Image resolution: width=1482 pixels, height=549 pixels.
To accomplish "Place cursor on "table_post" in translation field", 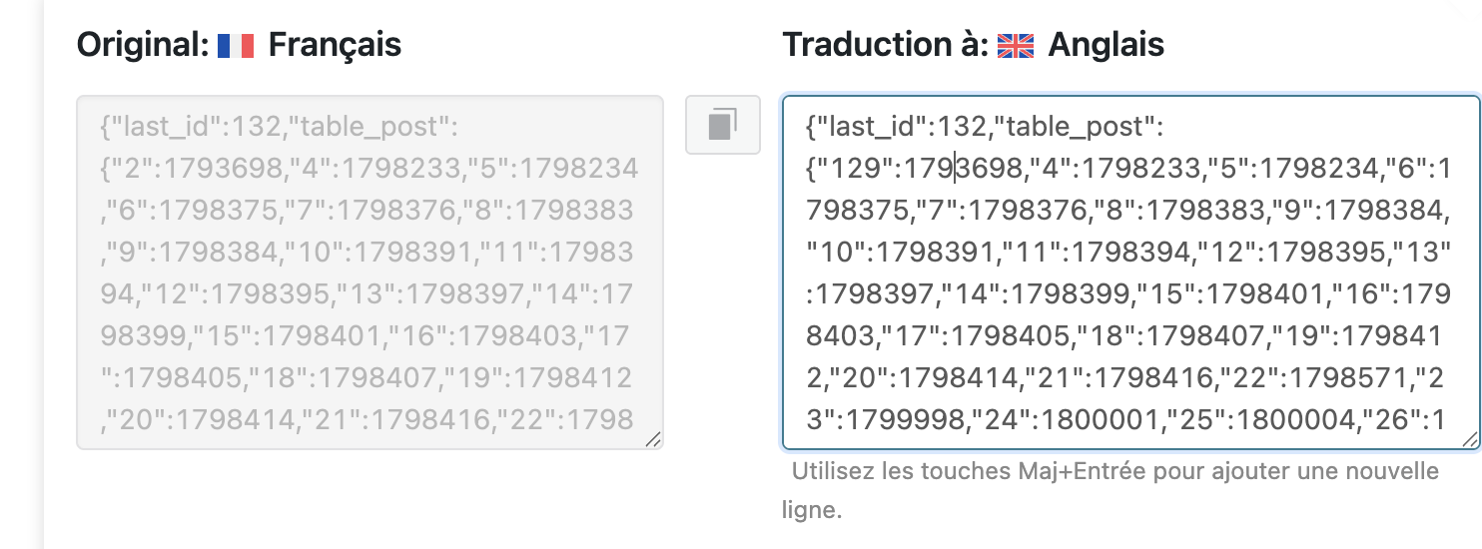I will click(x=1075, y=127).
